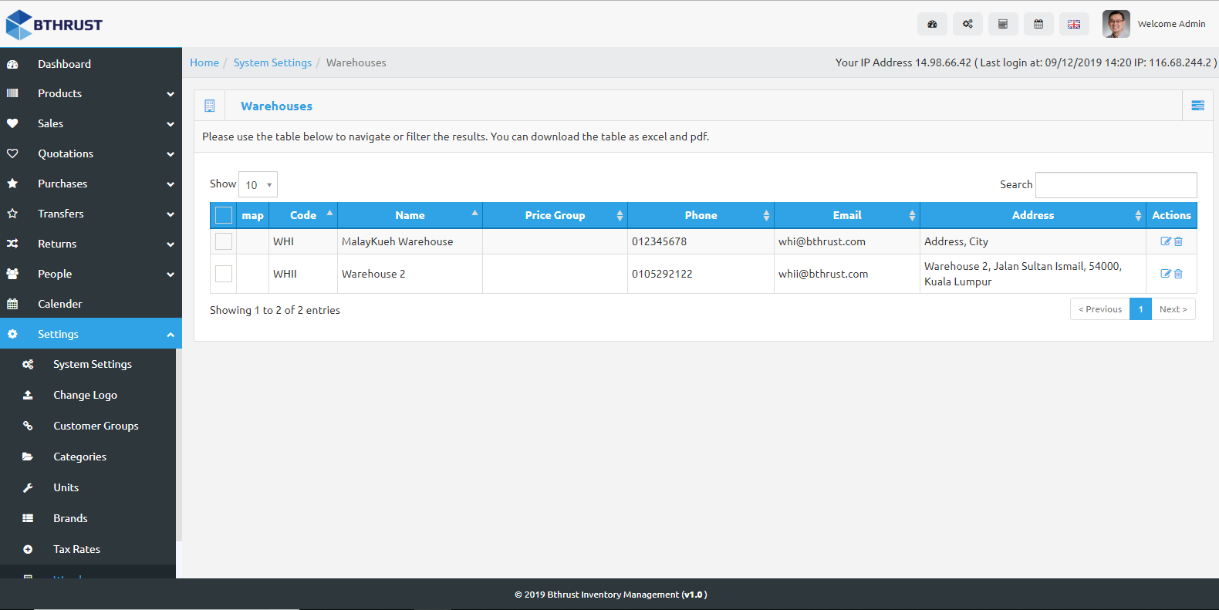The width and height of the screenshot is (1219, 610).
Task: Click Quotations heart-outline icon in the sidebar
Action: 12,153
